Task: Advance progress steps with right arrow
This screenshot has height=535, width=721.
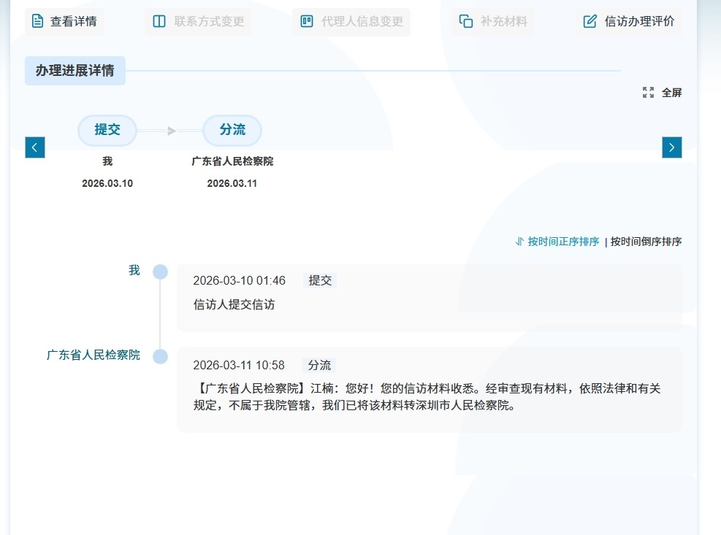Action: 672,147
